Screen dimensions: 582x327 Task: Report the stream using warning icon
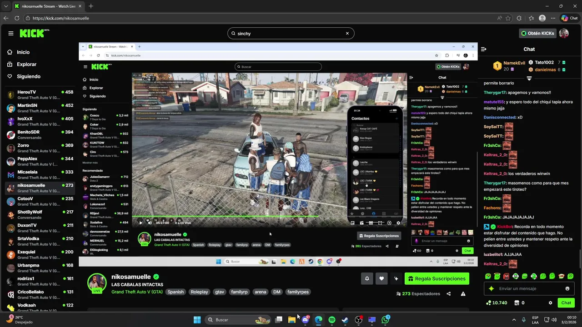(463, 294)
